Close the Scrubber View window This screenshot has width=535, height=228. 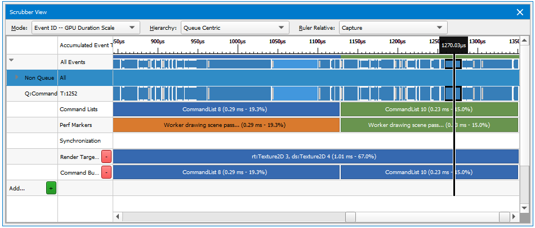520,12
